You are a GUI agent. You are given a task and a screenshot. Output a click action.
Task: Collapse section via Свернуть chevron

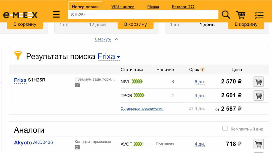(x=116, y=39)
